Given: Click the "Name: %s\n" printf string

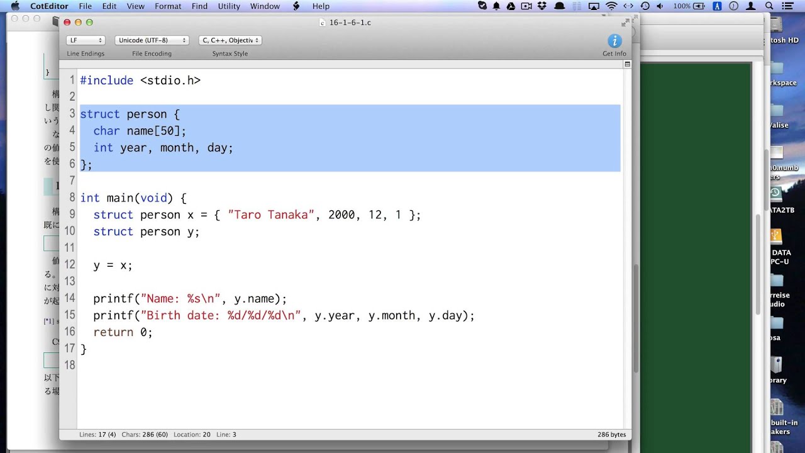Looking at the screenshot, I should [x=180, y=299].
